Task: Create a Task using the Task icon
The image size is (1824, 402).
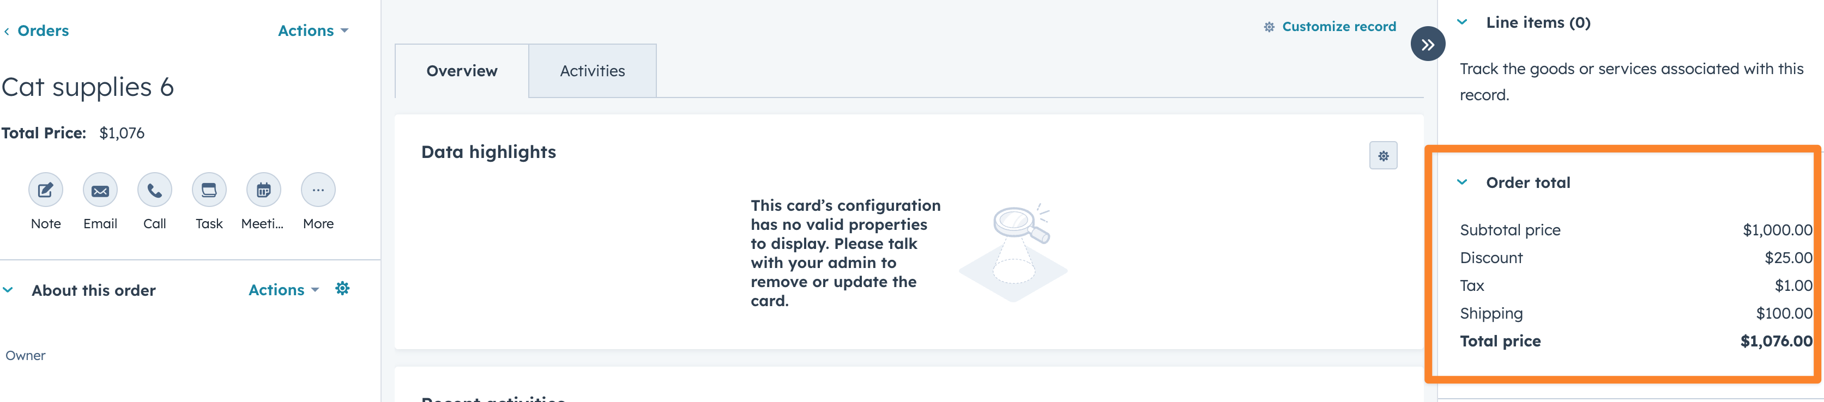Action: [x=209, y=190]
